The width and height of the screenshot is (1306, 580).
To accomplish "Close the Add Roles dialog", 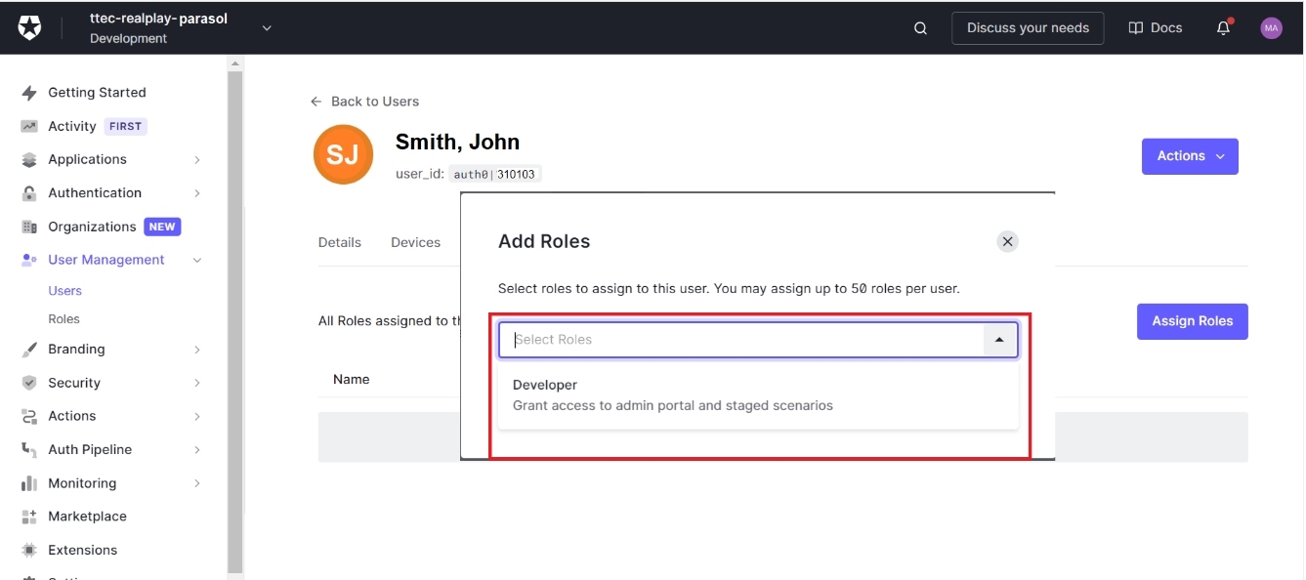I will click(1008, 241).
